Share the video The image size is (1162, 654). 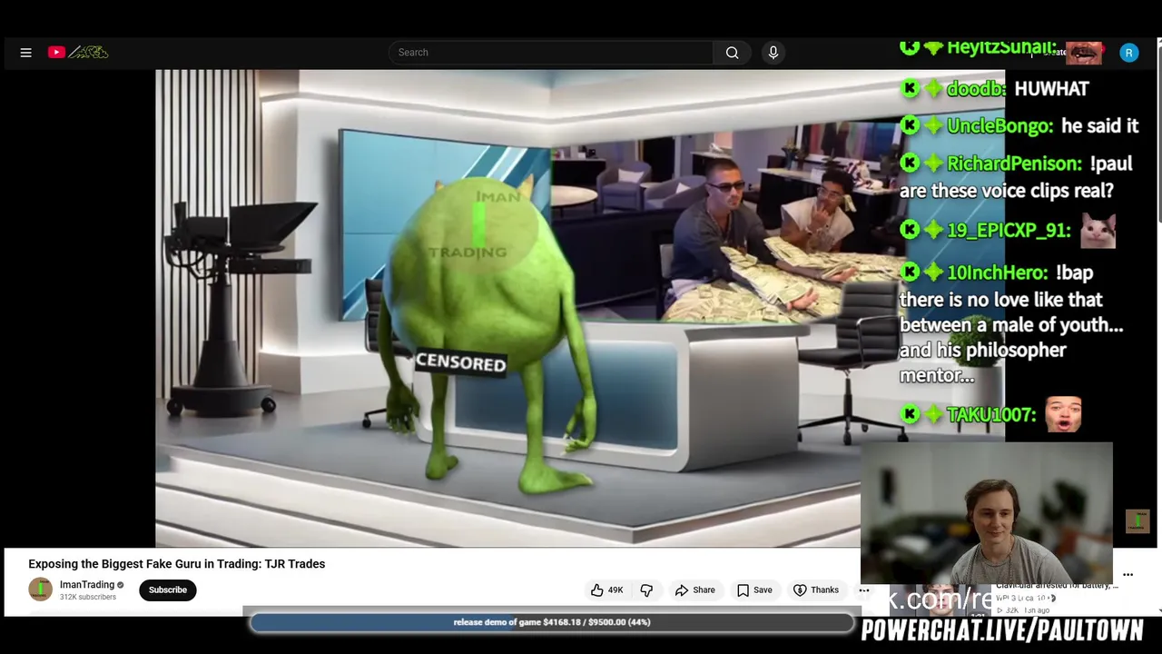[694, 590]
